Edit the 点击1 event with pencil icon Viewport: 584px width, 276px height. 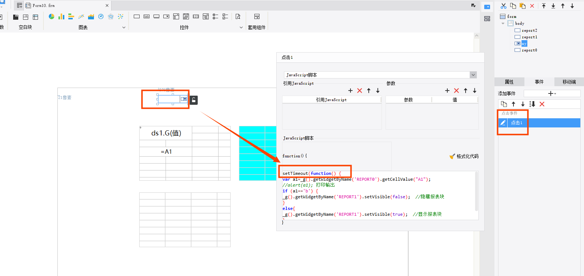pos(503,123)
